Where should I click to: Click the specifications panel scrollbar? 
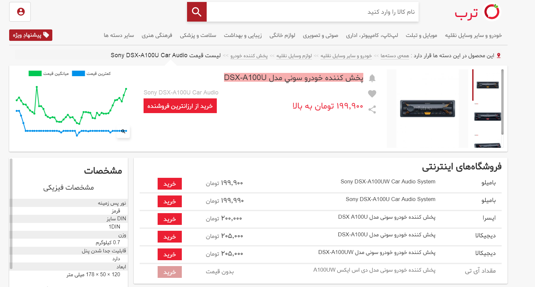[11, 214]
